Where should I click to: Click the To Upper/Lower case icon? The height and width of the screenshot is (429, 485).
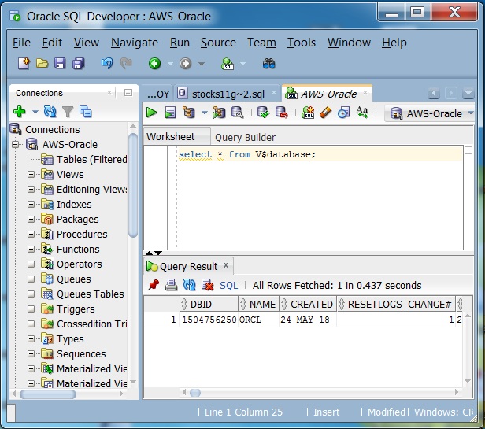click(362, 113)
